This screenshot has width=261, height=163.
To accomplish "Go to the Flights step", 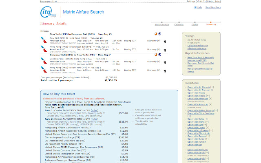I will click(x=195, y=24).
